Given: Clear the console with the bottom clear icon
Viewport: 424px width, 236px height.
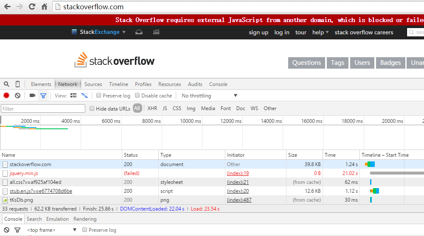Looking at the screenshot, I should (6, 230).
